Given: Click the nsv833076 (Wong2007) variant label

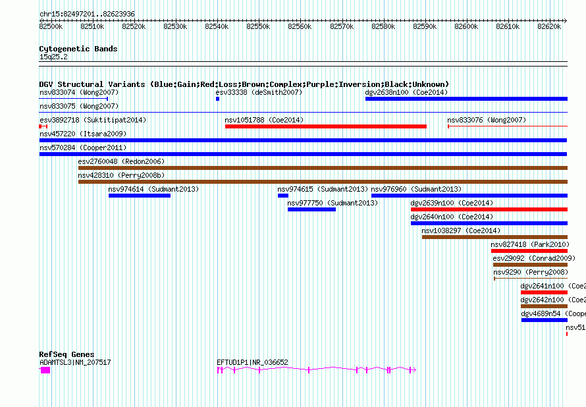Looking at the screenshot, I should point(487,120).
